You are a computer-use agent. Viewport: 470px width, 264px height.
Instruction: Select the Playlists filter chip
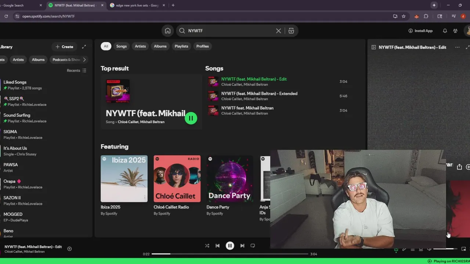click(x=181, y=46)
